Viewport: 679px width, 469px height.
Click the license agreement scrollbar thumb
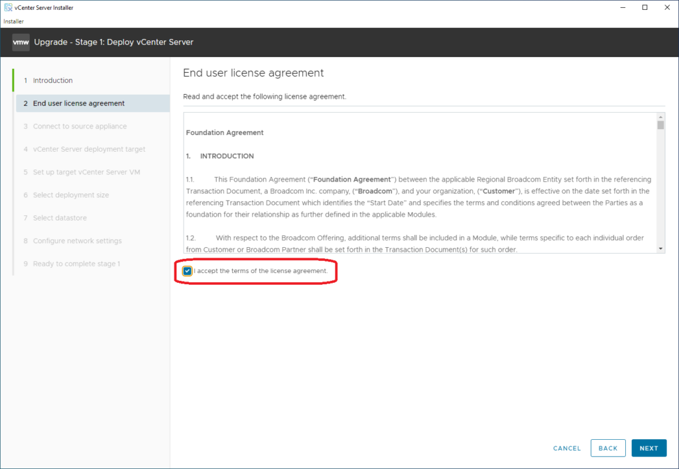click(x=660, y=125)
